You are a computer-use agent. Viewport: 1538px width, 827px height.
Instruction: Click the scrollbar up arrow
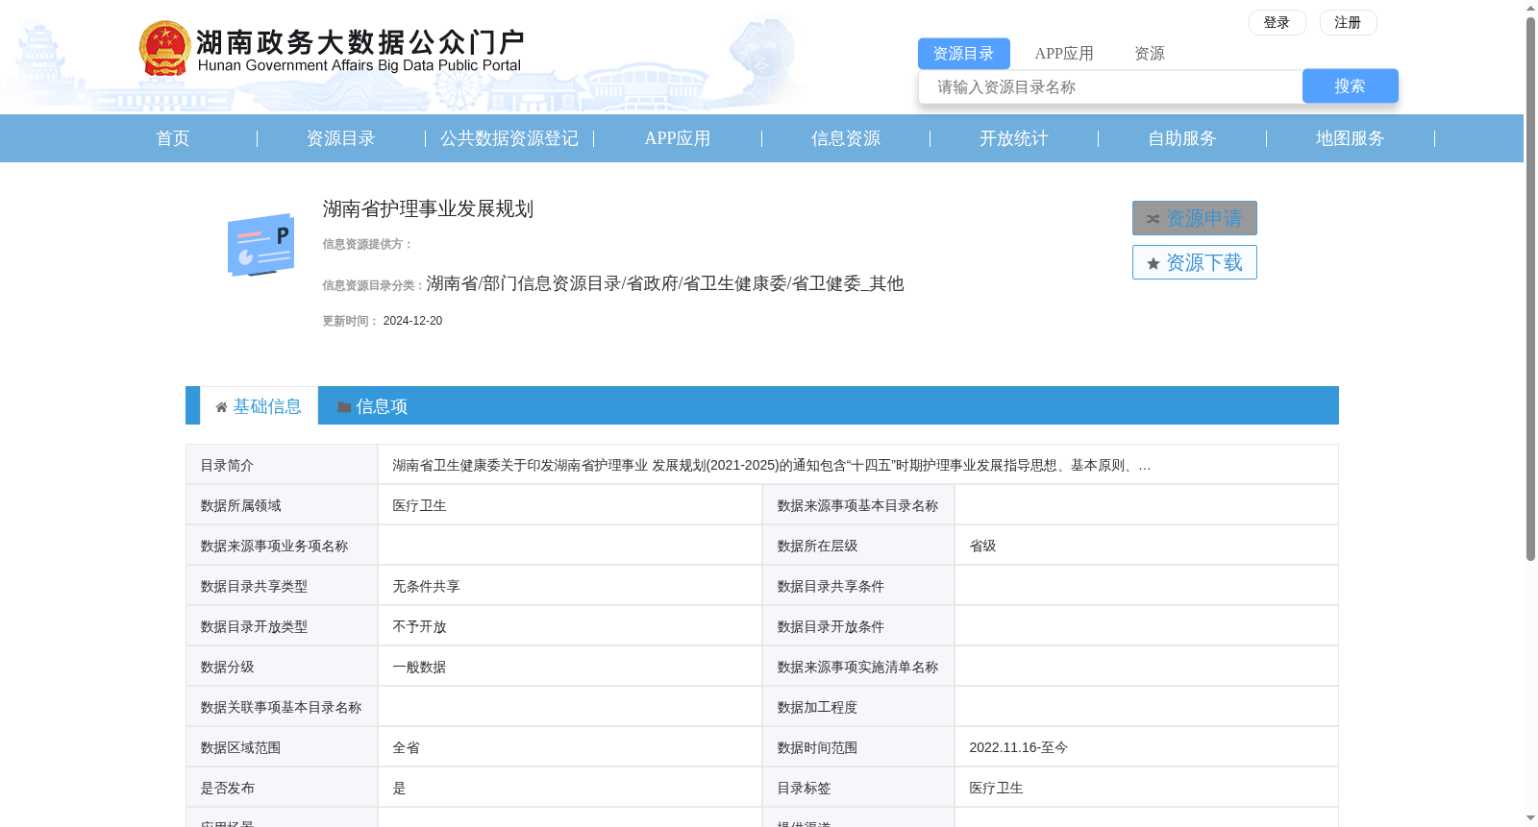pyautogui.click(x=1530, y=8)
